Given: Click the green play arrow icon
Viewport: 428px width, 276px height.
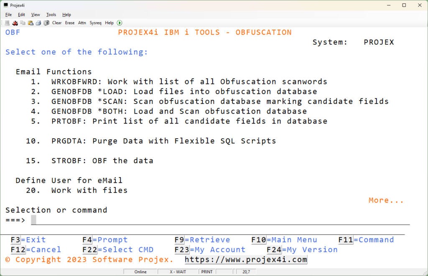Looking at the screenshot, I should click(120, 23).
